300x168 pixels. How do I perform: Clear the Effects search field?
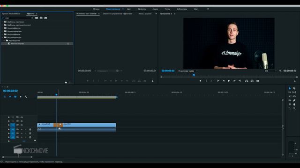(x=32, y=18)
